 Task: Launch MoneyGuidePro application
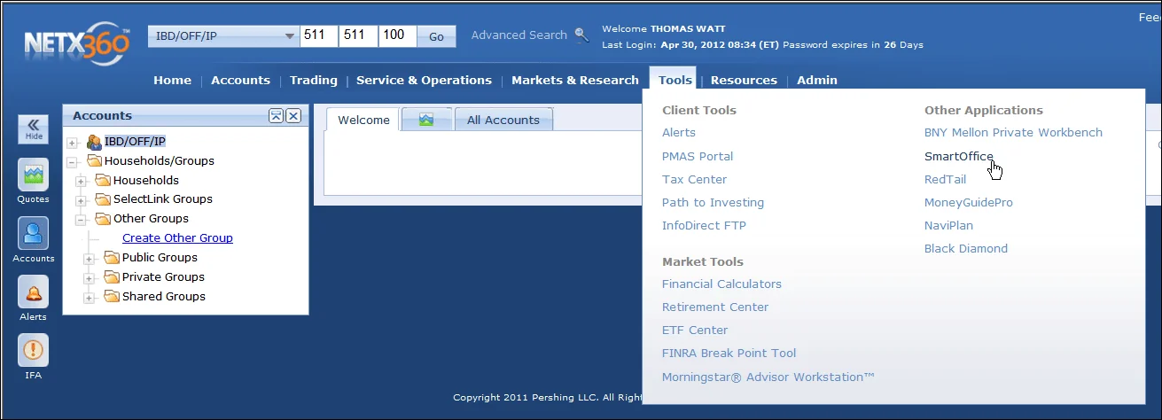[x=969, y=202]
